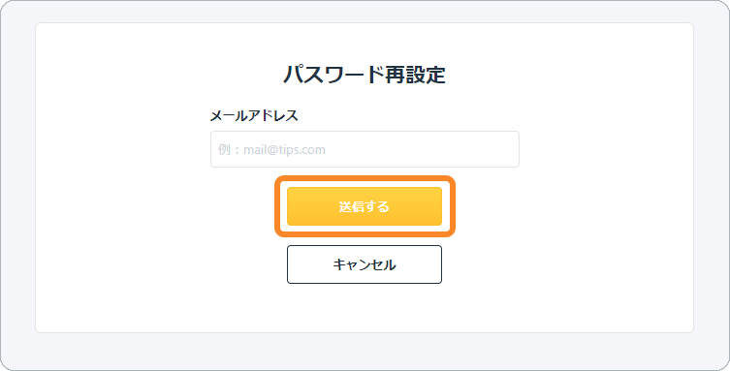Click the word 再設定 in the title
730x371 pixels.
409,75
